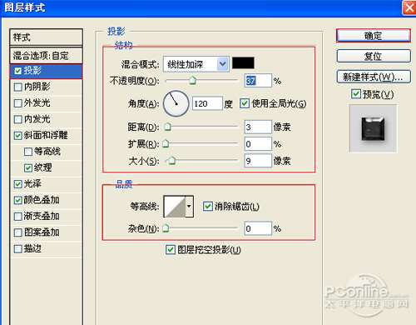Click the 扩展 spread slider handle

[166, 143]
